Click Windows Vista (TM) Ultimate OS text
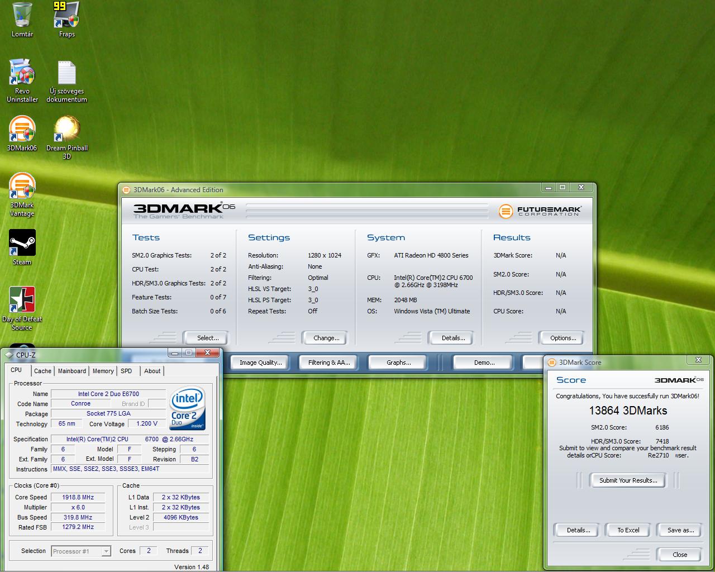The width and height of the screenshot is (715, 572). [432, 311]
